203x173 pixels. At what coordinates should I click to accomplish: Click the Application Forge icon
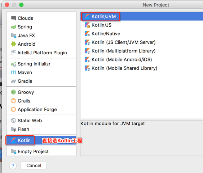click(13, 109)
